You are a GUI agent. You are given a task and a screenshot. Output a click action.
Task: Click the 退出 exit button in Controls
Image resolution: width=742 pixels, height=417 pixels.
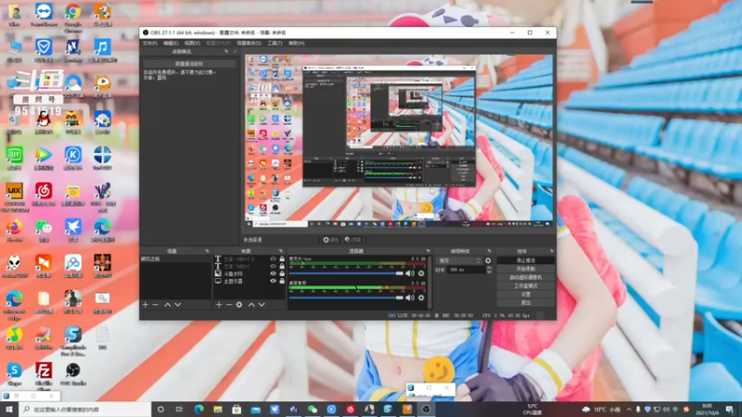525,303
